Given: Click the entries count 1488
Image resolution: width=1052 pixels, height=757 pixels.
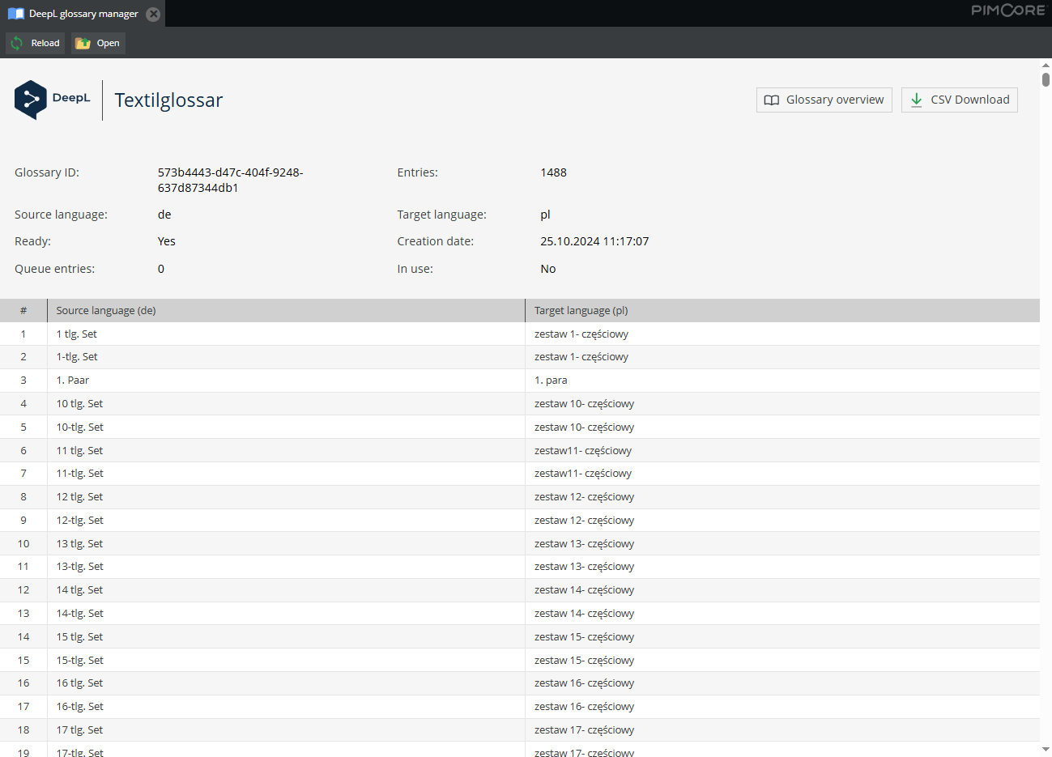Looking at the screenshot, I should point(553,172).
